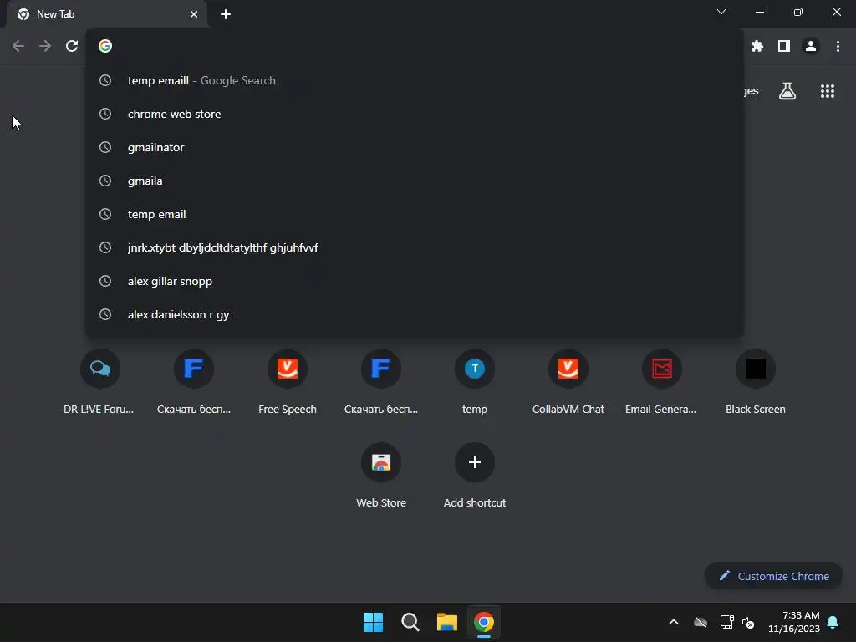856x642 pixels.
Task: Open a new tab with the plus button
Action: (x=226, y=14)
